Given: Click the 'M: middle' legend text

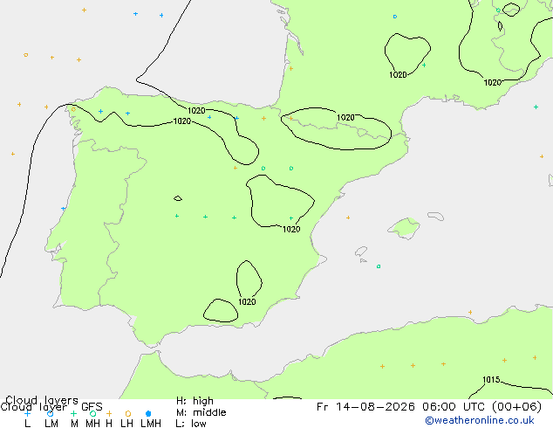Looking at the screenshot, I should coord(201,412).
